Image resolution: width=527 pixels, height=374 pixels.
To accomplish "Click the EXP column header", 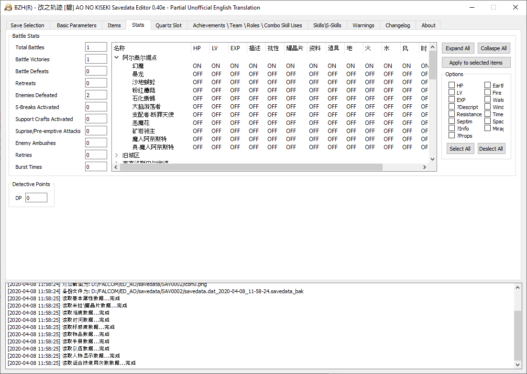I will pyautogui.click(x=238, y=48).
